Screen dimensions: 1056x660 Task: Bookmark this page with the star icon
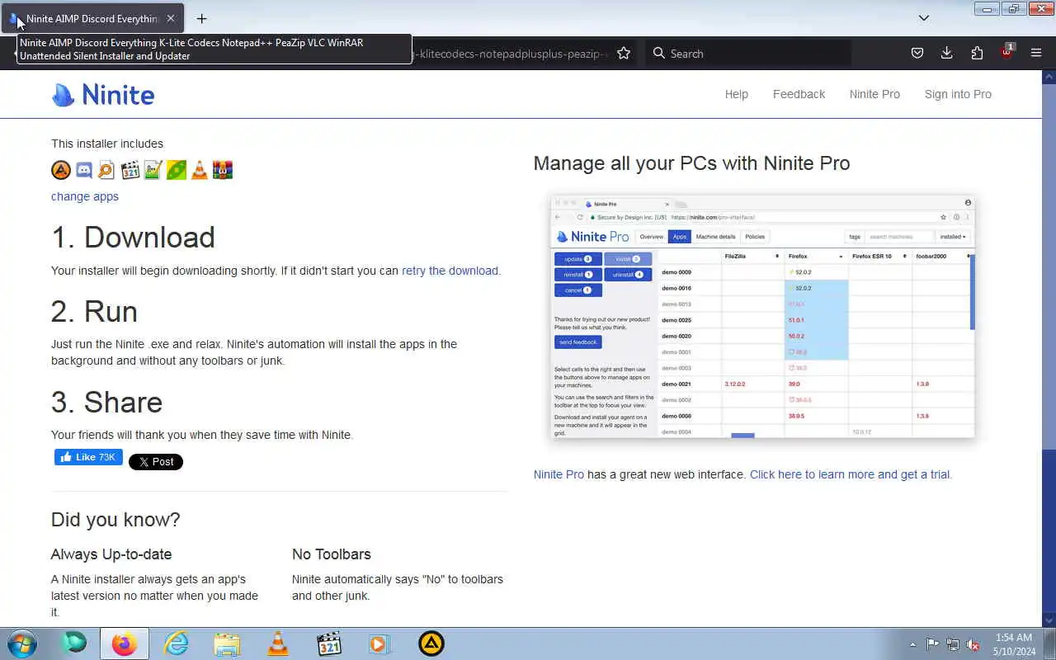(x=624, y=53)
